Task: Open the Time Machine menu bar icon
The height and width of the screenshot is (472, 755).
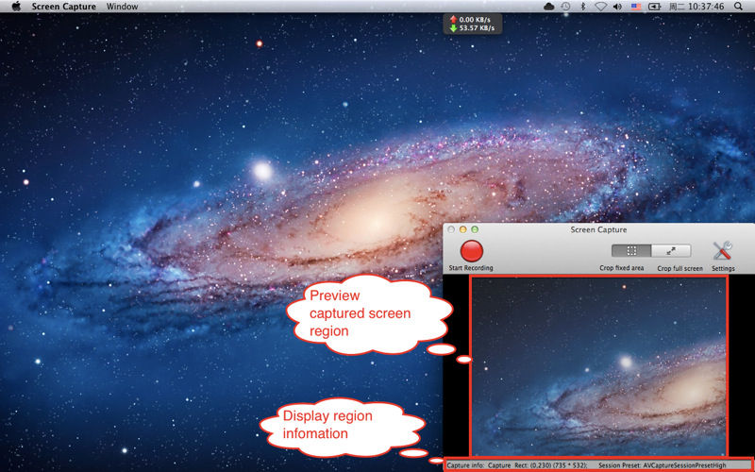Action: 565,7
